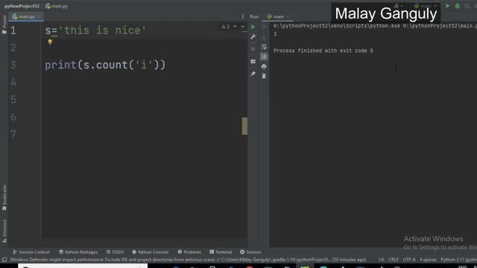This screenshot has height=268, width=477.
Task: Open run configuration settings via wrench icon
Action: point(253,36)
